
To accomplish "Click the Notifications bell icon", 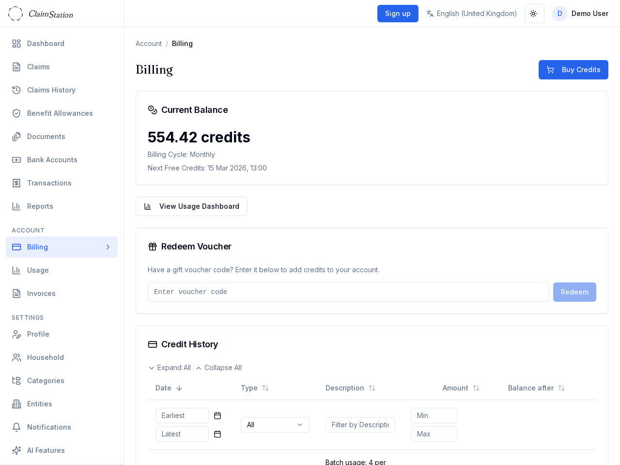I will click(16, 427).
